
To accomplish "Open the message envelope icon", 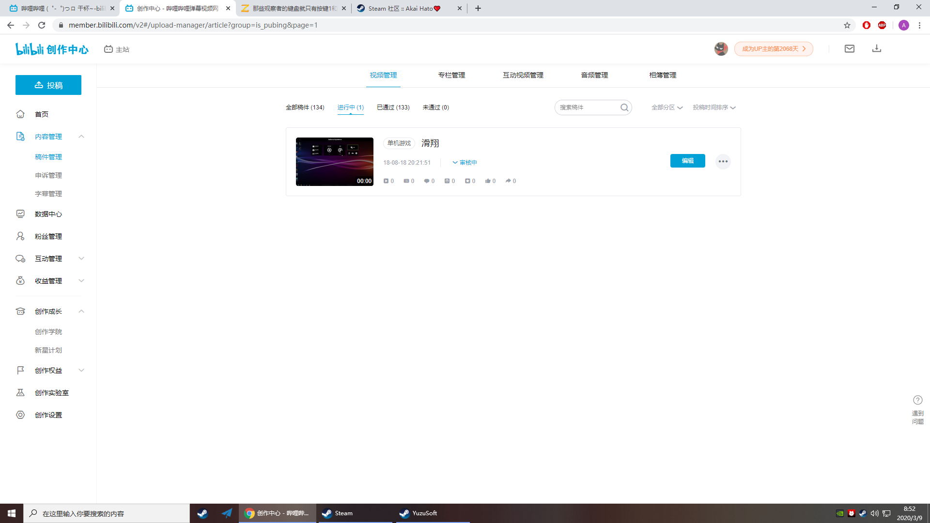I will pos(850,48).
